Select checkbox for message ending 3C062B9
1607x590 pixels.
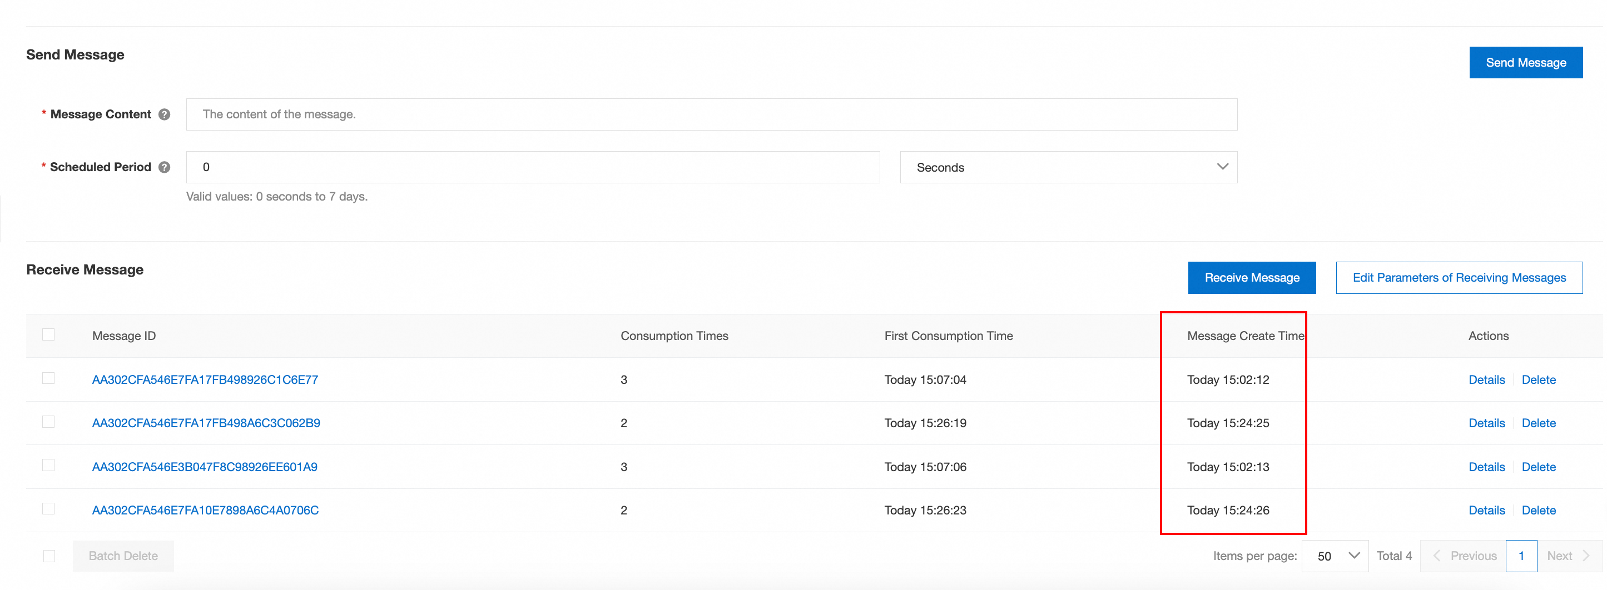point(49,422)
